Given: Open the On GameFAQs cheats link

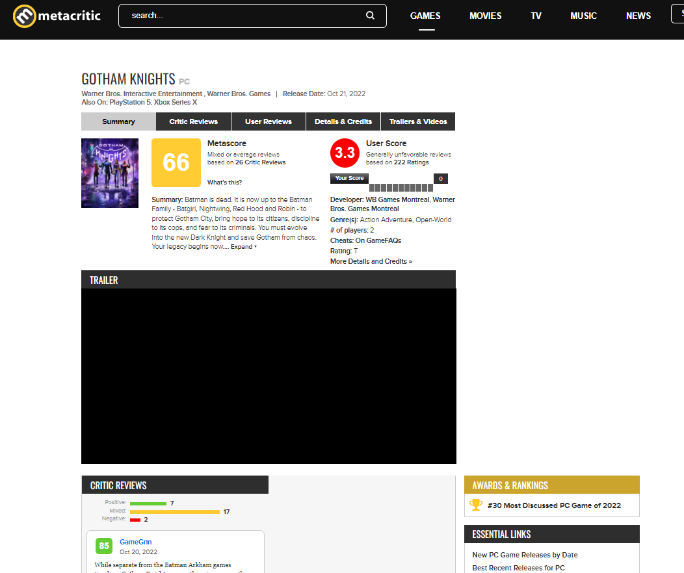Looking at the screenshot, I should [x=378, y=240].
